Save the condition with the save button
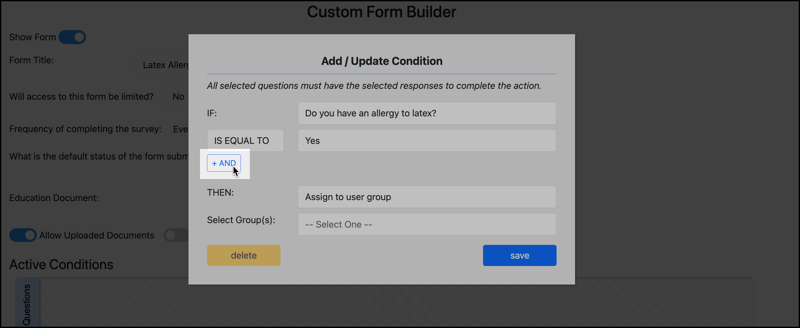Viewport: 800px width, 328px height. tap(519, 255)
